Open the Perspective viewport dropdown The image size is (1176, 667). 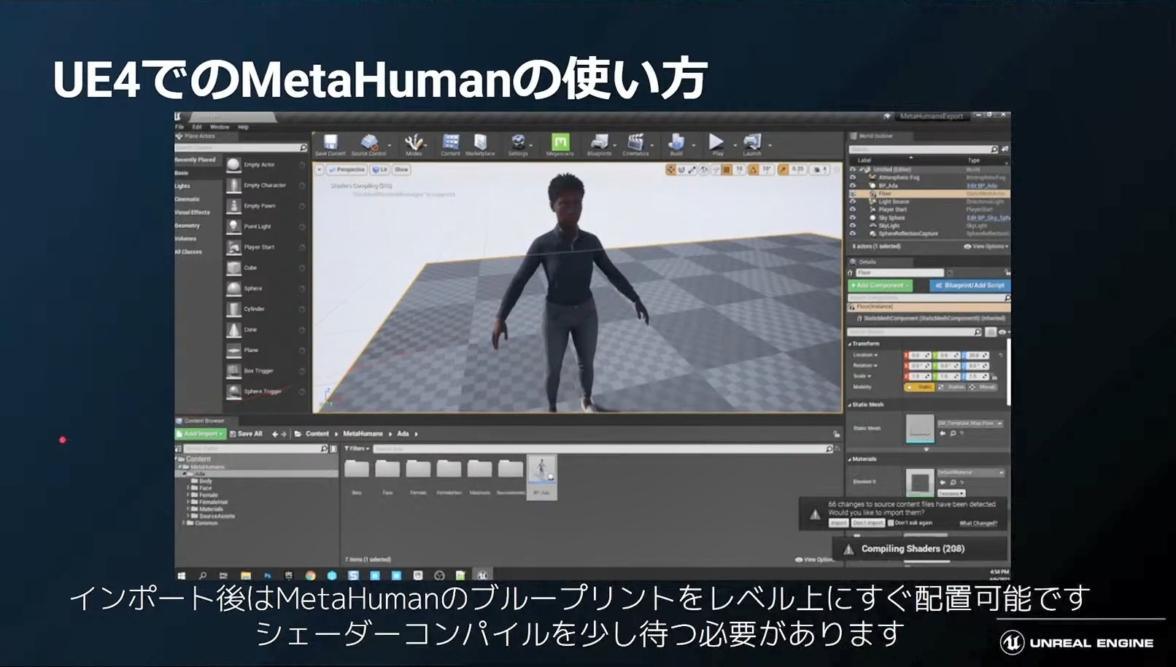click(x=346, y=170)
